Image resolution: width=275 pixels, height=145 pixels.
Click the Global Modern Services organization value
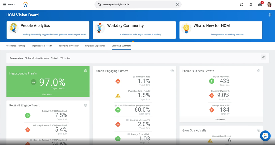[x=37, y=58]
